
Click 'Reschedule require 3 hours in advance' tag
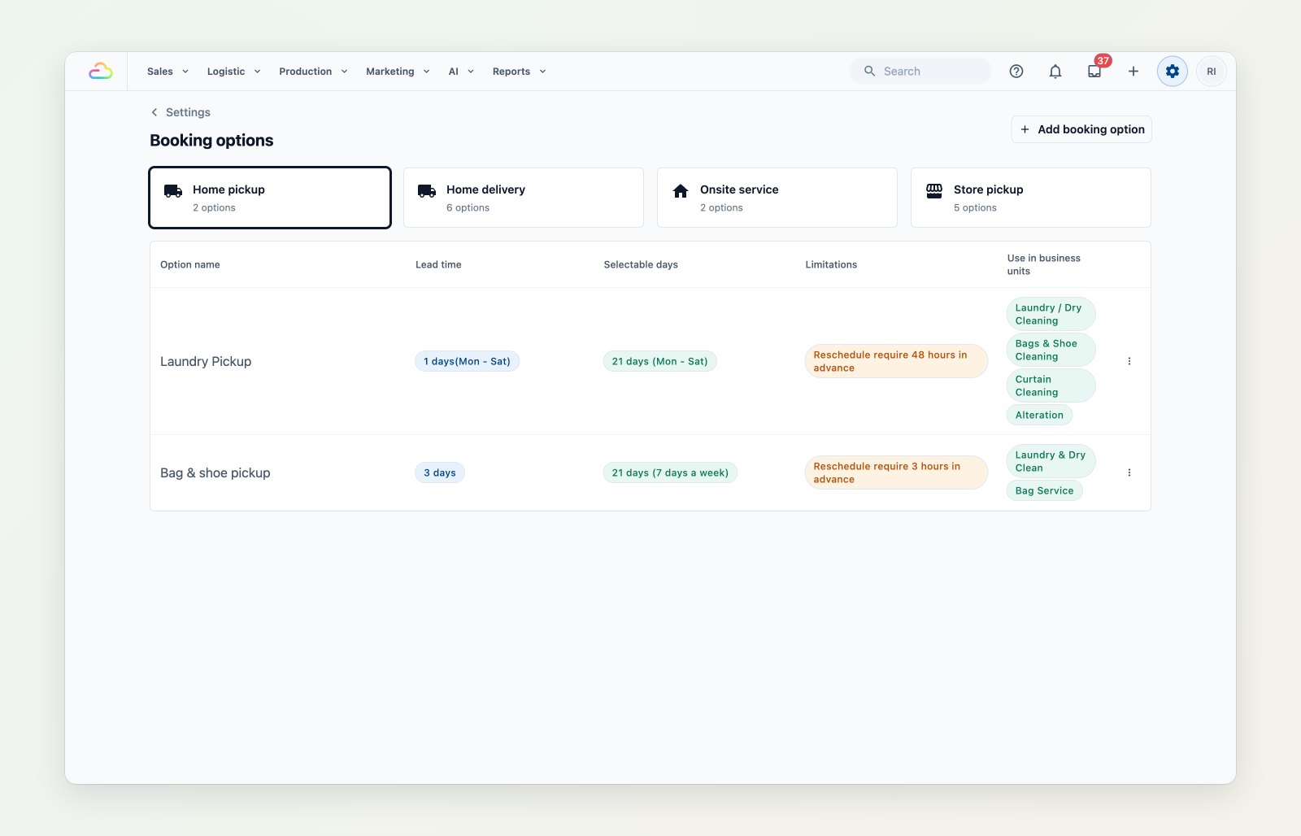(896, 472)
